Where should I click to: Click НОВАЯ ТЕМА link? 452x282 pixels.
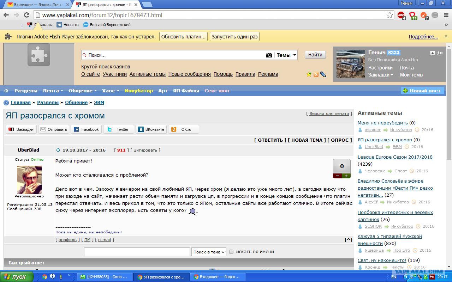(x=307, y=140)
